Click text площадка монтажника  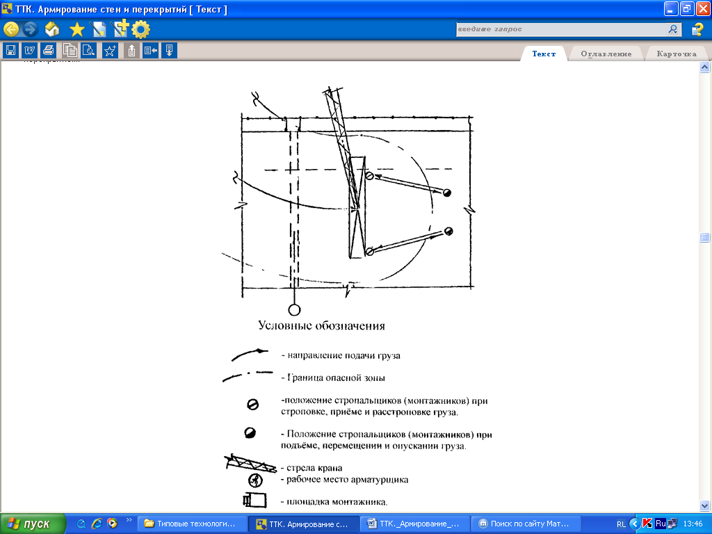click(337, 502)
